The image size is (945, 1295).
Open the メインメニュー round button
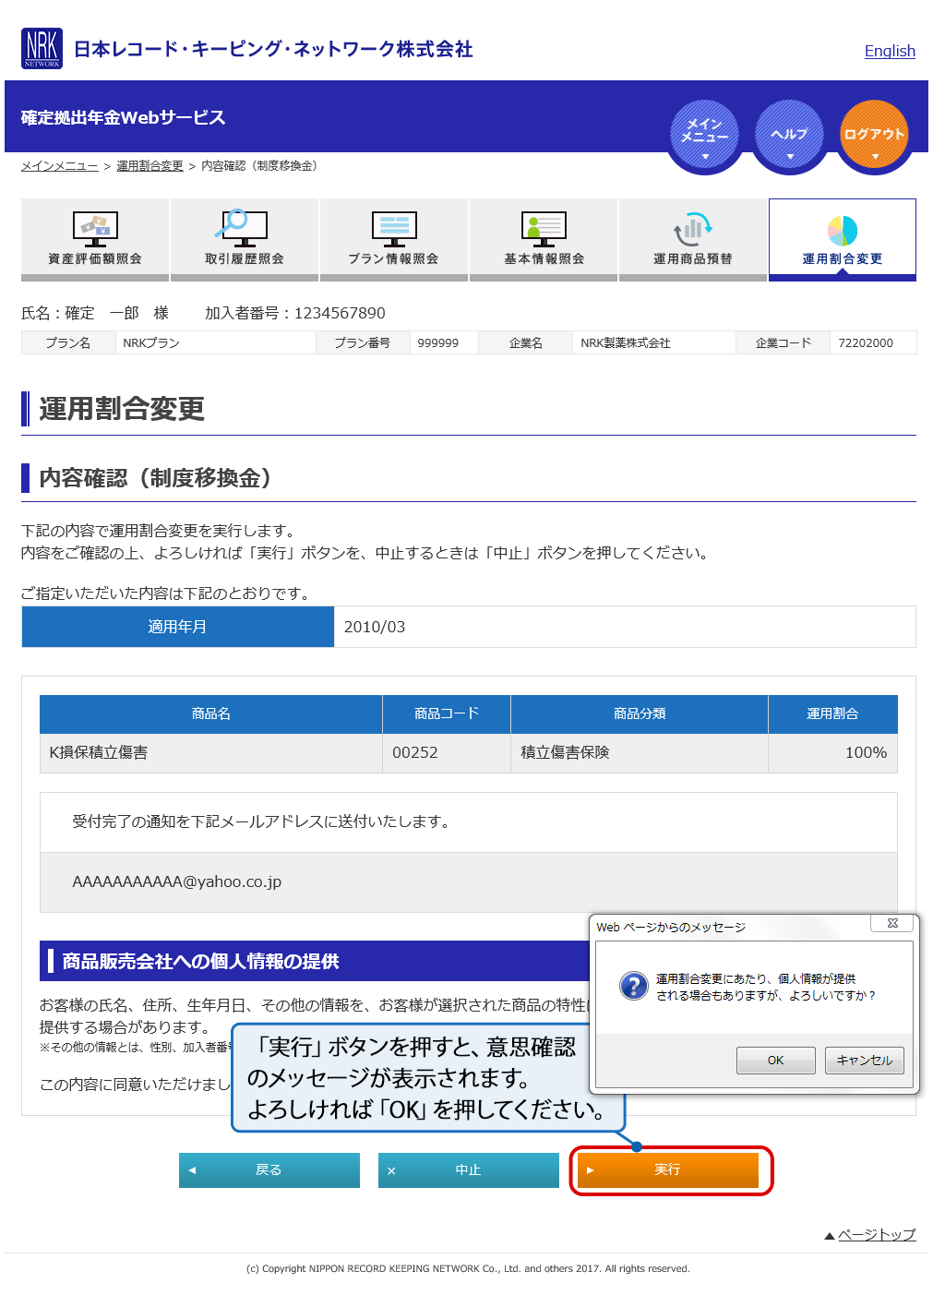[704, 136]
